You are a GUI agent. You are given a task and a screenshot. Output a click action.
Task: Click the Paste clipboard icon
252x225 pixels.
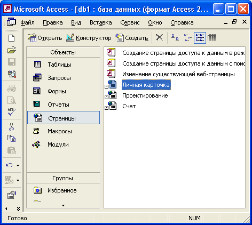point(12,150)
